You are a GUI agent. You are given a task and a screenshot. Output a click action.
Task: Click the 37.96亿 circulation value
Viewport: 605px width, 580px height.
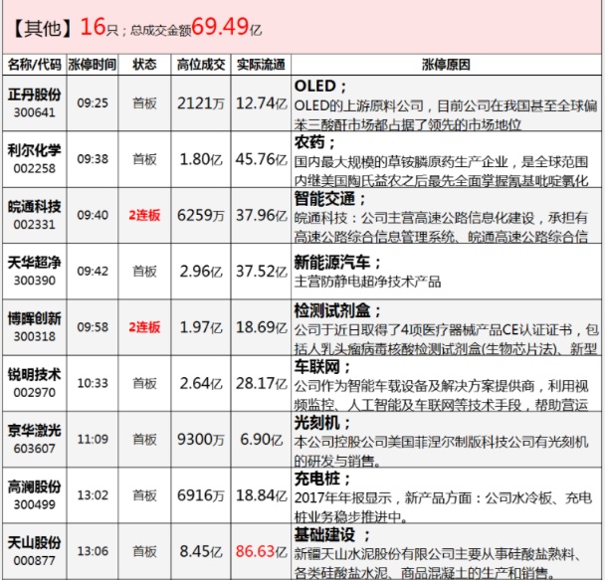click(x=262, y=215)
